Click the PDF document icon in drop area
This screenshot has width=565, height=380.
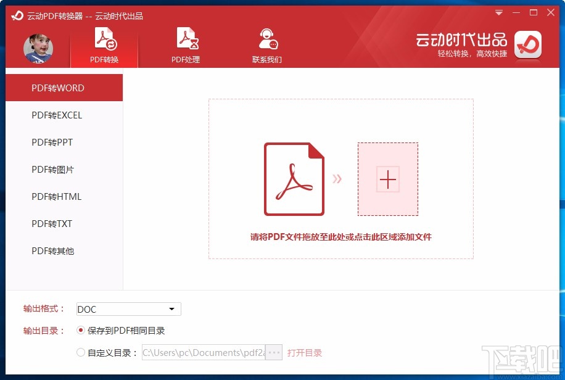coord(295,179)
